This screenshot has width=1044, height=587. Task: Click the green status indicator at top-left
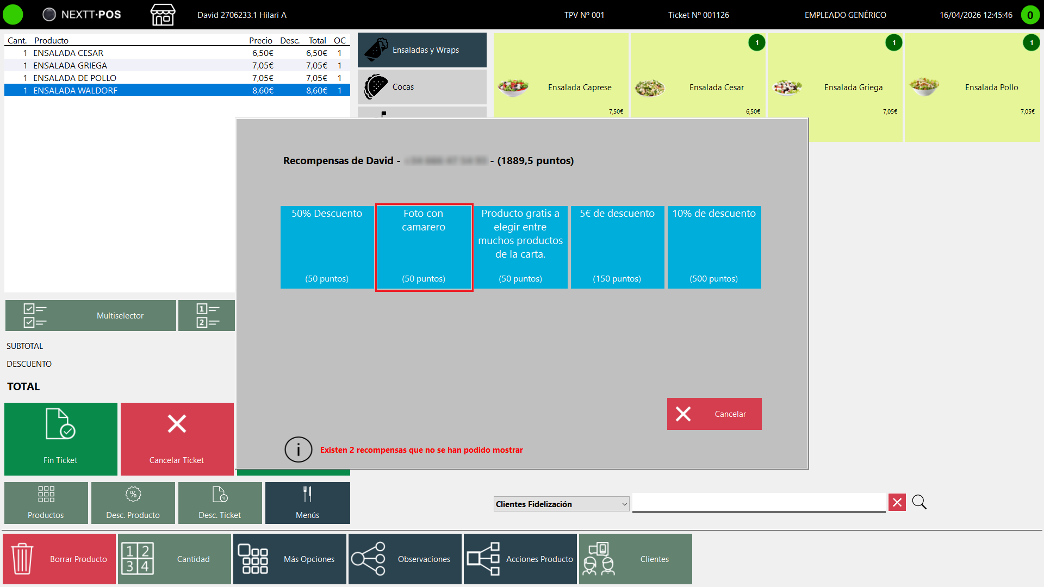point(13,15)
